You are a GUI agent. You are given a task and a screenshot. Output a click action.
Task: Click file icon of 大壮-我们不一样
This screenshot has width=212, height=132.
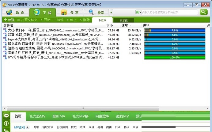click(x=5, y=30)
